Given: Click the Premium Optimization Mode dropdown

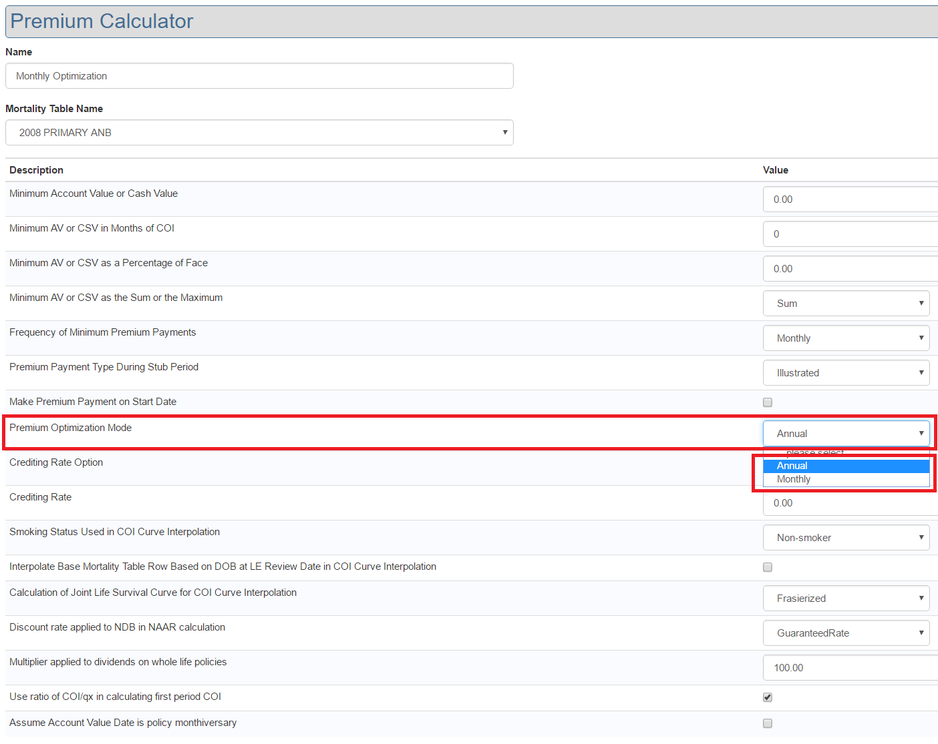Looking at the screenshot, I should point(846,434).
